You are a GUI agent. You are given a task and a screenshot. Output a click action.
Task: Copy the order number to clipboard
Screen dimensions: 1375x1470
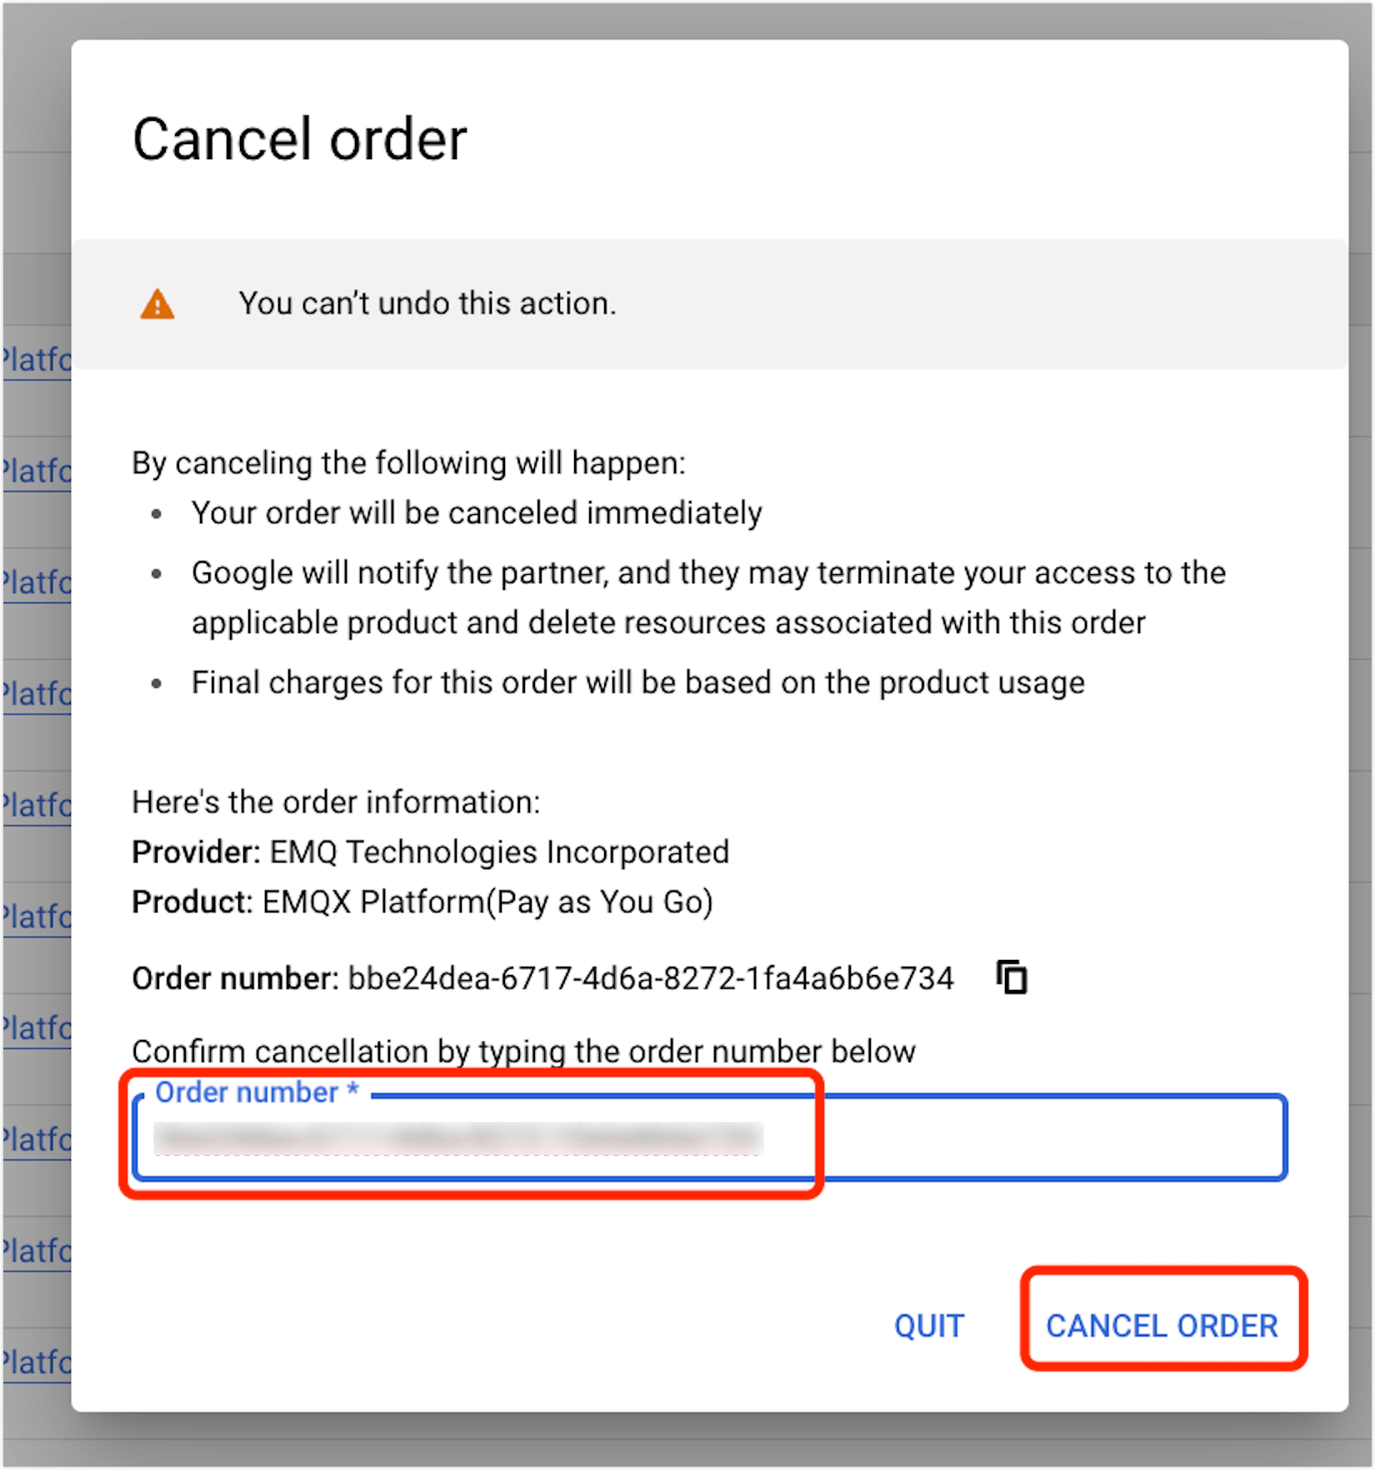[x=1012, y=977]
